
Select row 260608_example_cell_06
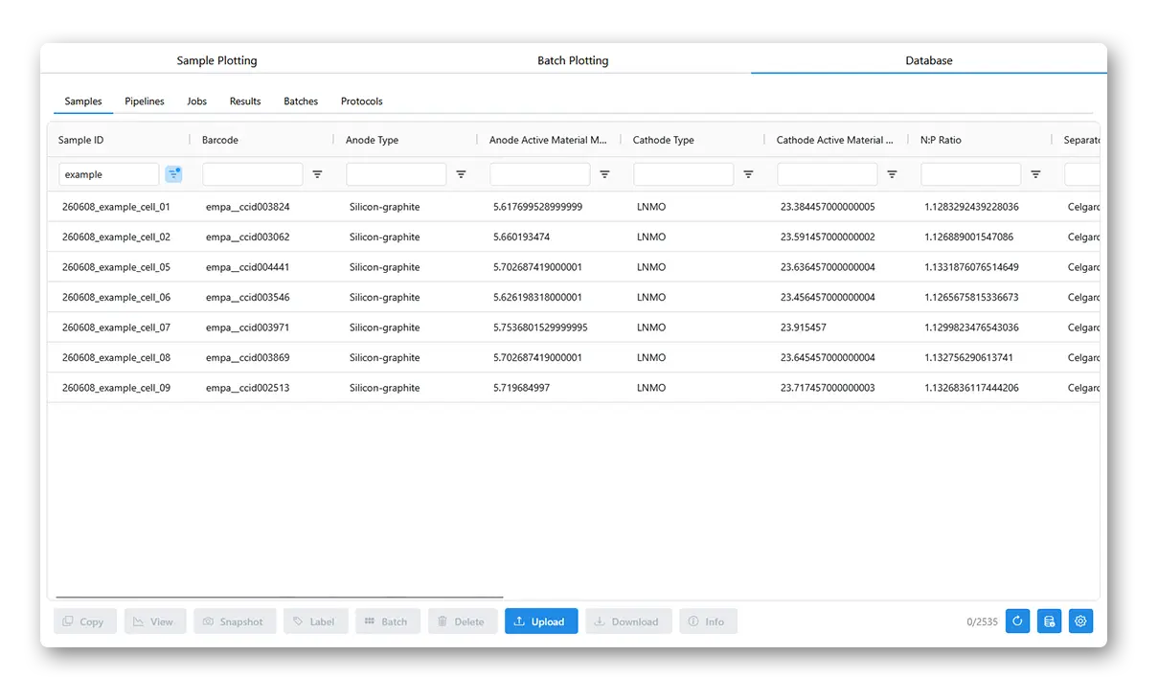tap(573, 297)
